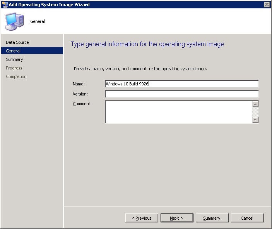Open the Summary step in the left sidebar
This screenshot has height=229, width=272.
pos(14,59)
